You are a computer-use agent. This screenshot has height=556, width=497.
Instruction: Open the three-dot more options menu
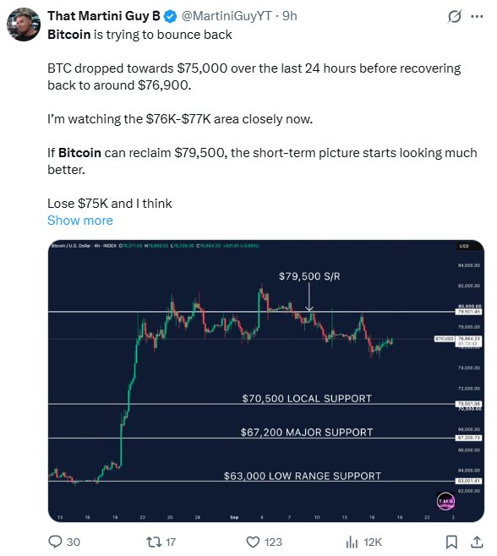click(477, 16)
